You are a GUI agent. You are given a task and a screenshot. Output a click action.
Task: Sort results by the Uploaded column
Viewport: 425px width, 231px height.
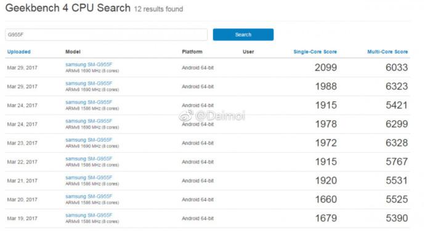tap(18, 52)
